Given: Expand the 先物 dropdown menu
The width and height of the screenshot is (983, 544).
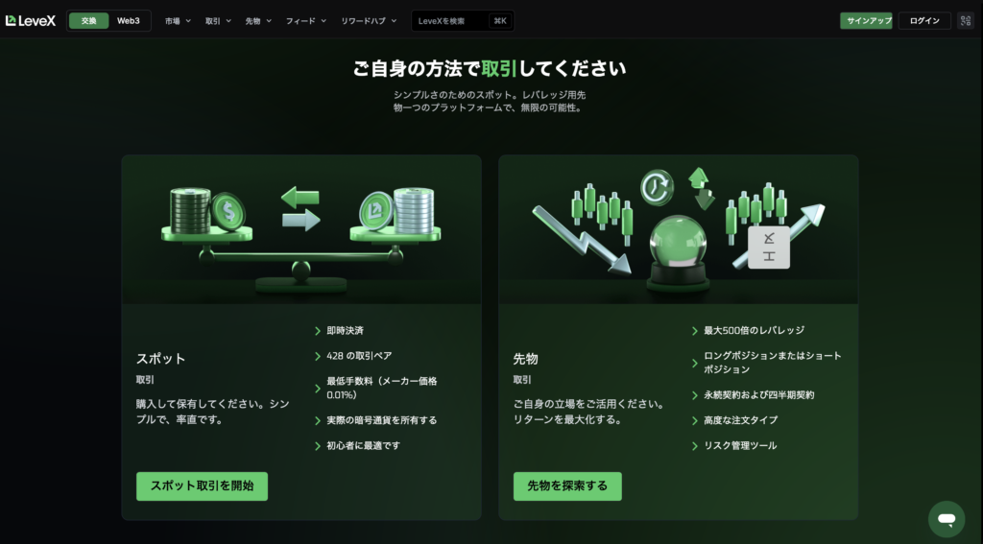Looking at the screenshot, I should click(x=258, y=21).
